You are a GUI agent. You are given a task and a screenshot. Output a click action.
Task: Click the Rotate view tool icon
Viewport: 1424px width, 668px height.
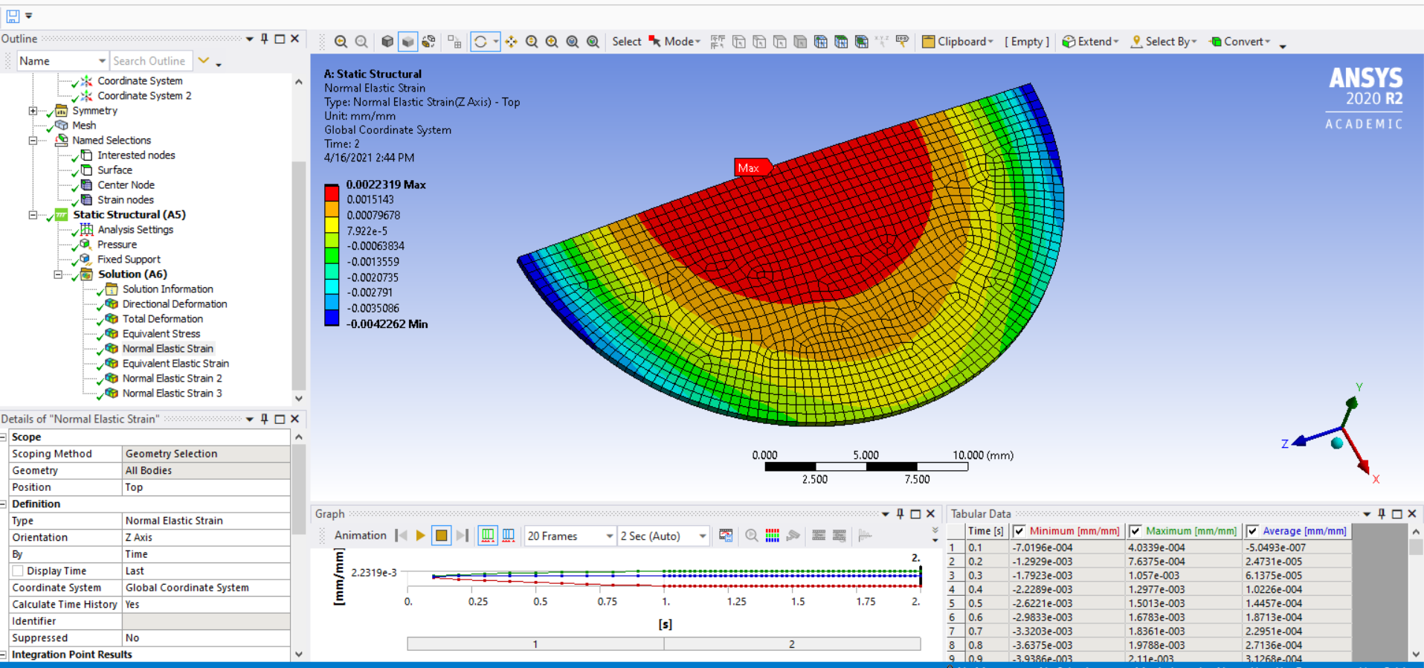click(480, 42)
